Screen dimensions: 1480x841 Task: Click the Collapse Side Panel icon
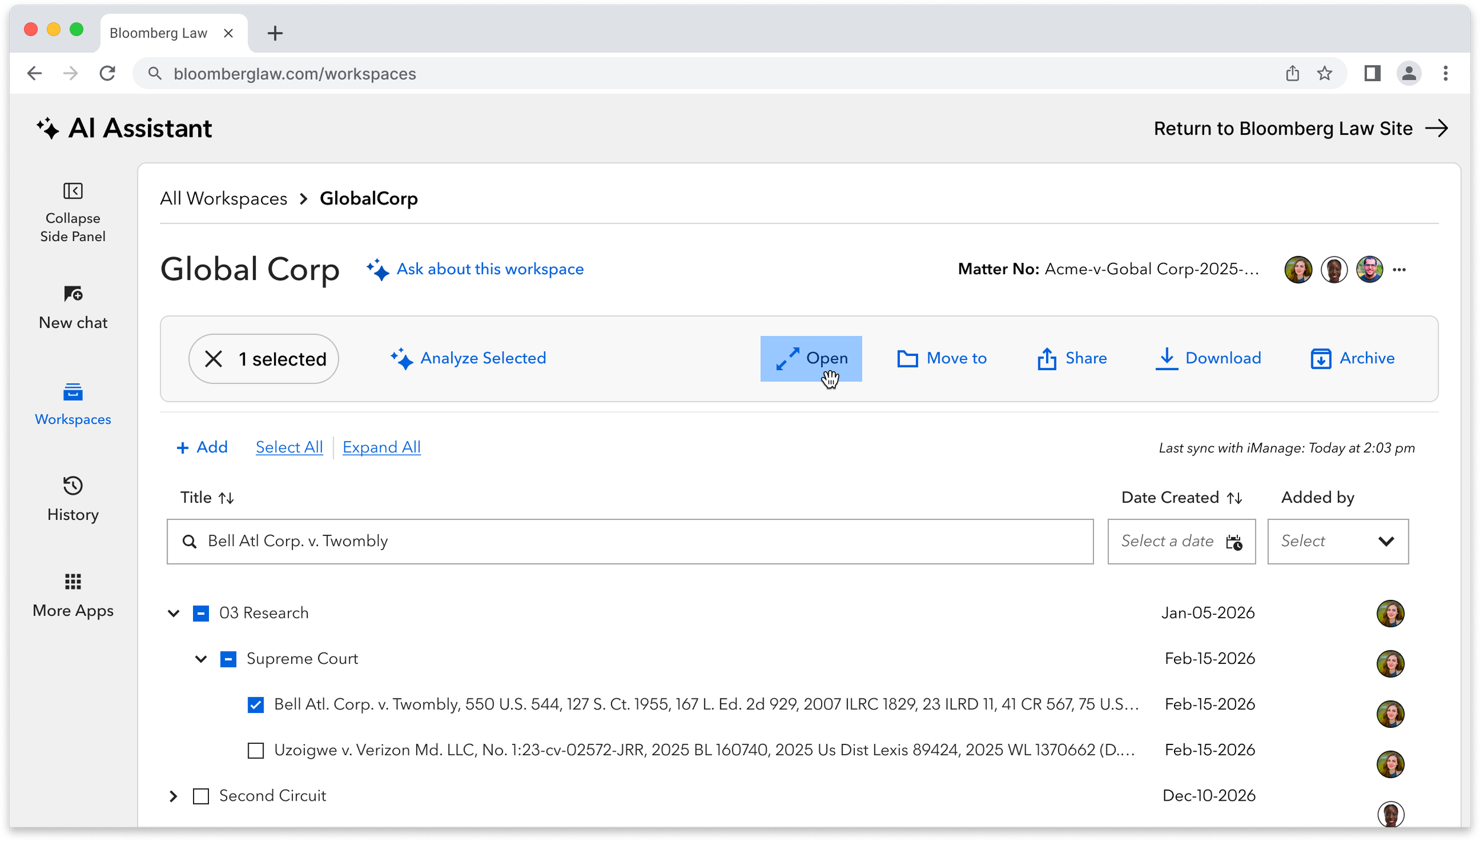73,191
